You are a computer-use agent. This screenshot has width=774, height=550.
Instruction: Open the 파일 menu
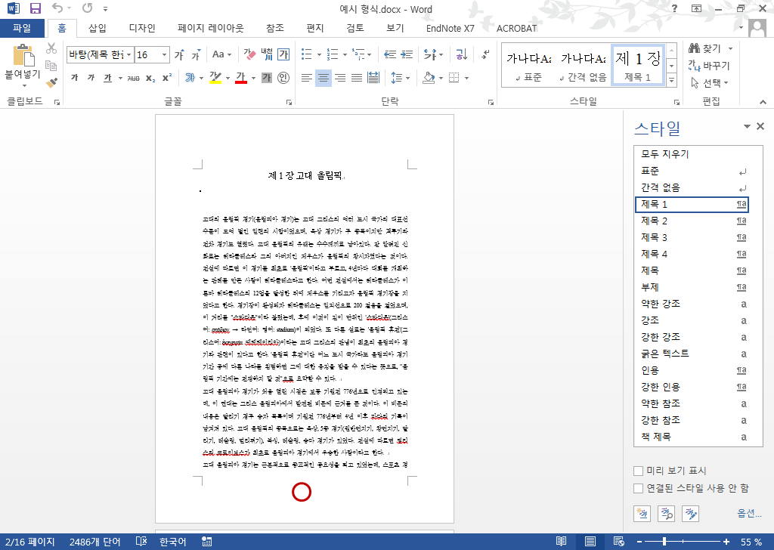23,28
